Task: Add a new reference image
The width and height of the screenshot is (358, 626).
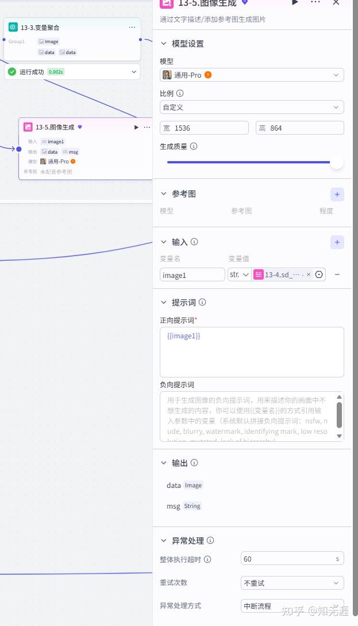Action: (337, 194)
